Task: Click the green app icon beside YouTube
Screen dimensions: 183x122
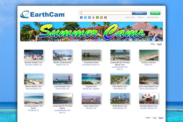Action: point(97,17)
